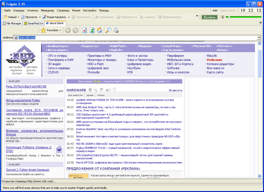
Task: Click the iXBT site logo
Action: coord(21,56)
